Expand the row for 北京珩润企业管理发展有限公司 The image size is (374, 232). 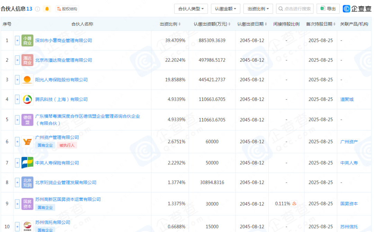[17, 183]
